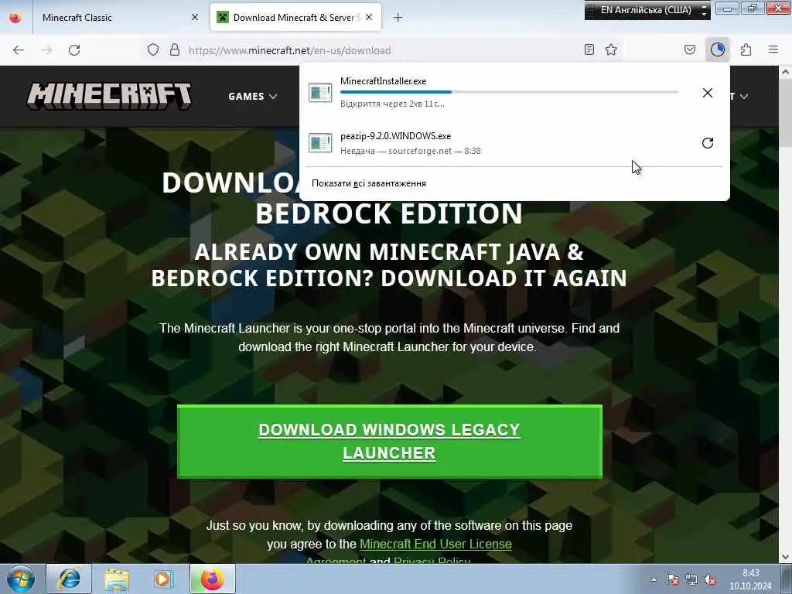Viewport: 792px width, 594px height.
Task: Open the taskbar clock and date
Action: pyautogui.click(x=750, y=579)
